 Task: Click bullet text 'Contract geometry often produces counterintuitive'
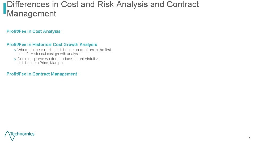(58, 59)
